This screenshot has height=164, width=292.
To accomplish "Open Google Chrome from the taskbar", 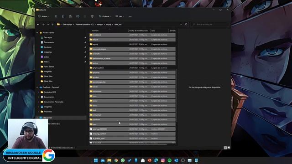I will pos(116,160).
